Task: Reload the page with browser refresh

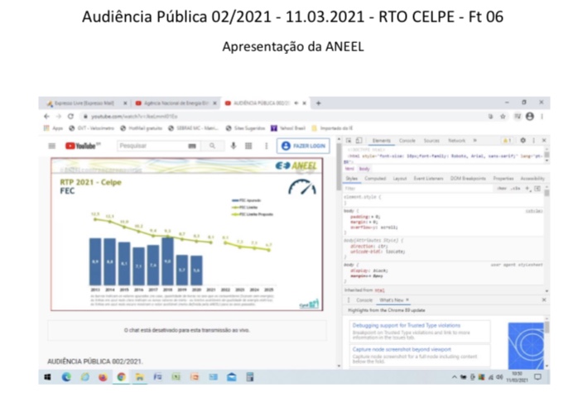Action: point(70,117)
